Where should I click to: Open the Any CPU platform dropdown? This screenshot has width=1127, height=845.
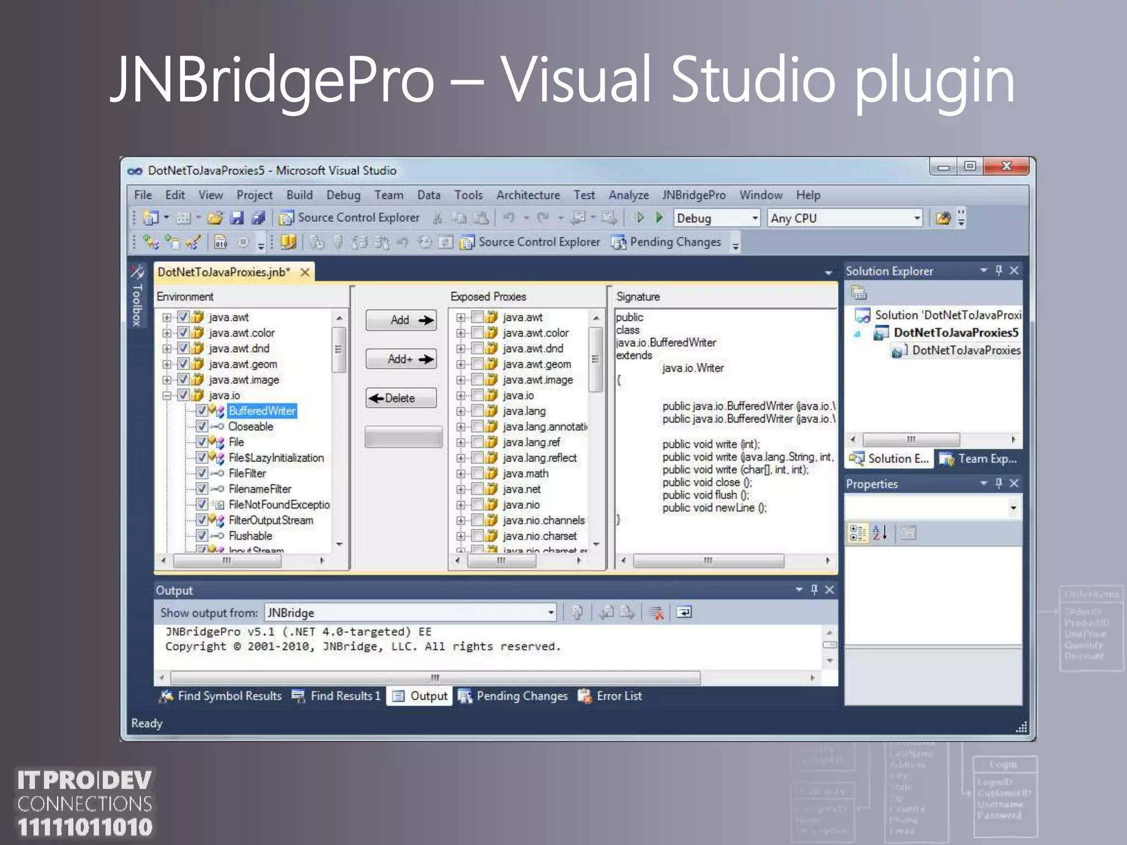point(917,218)
